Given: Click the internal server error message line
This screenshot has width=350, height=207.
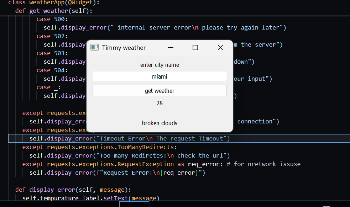Looking at the screenshot, I should point(165,27).
